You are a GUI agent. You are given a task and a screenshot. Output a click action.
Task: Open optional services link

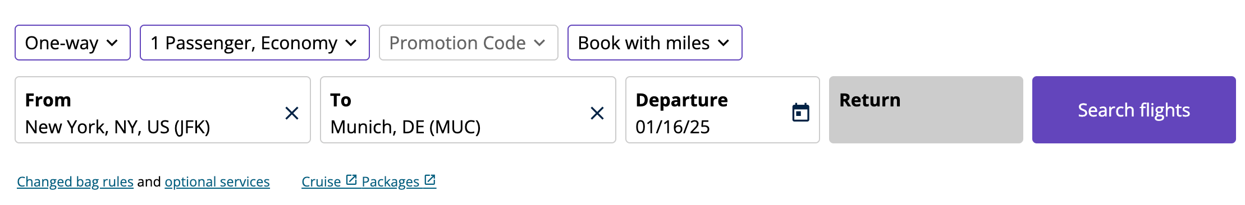pyautogui.click(x=217, y=181)
